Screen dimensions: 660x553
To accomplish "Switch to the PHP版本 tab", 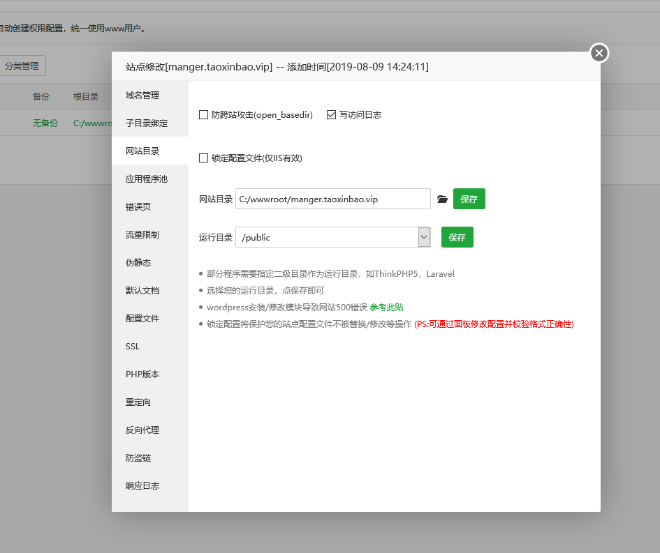I will (150, 374).
